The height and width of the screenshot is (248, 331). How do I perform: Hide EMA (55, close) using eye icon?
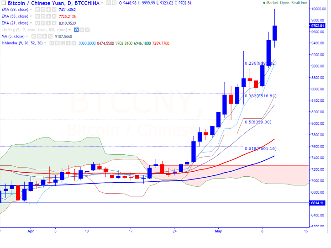click(37, 16)
